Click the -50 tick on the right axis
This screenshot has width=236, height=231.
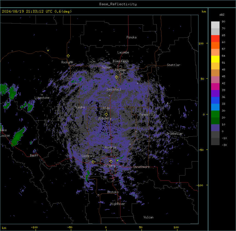point(201,150)
